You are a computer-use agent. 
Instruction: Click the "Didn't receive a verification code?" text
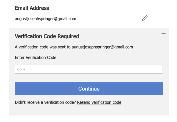(x=46, y=102)
